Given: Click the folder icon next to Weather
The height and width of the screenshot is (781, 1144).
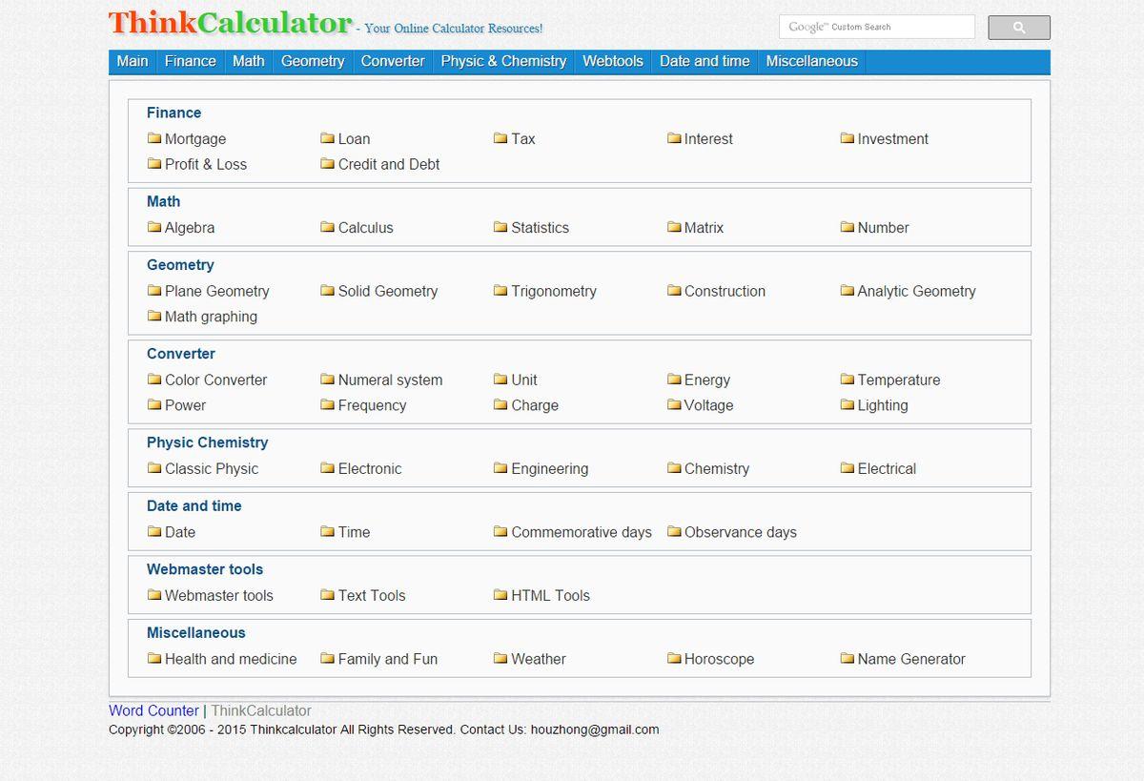Looking at the screenshot, I should point(500,659).
